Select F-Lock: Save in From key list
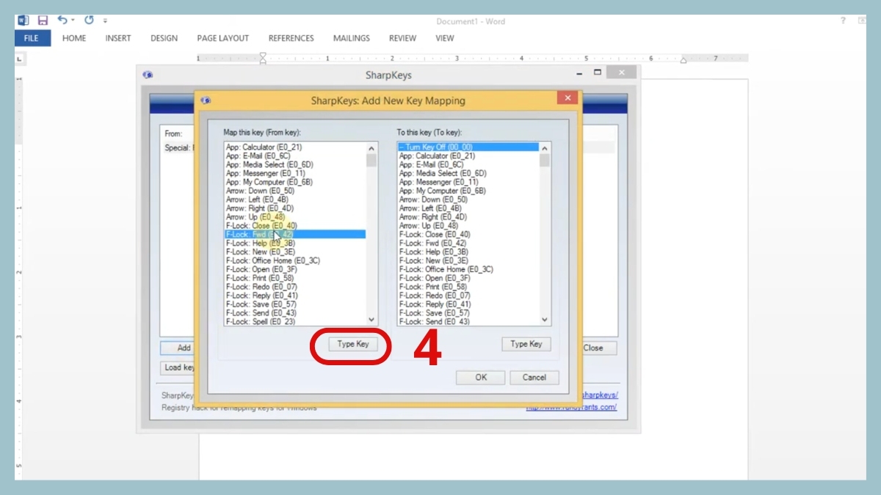The height and width of the screenshot is (495, 881). (295, 304)
